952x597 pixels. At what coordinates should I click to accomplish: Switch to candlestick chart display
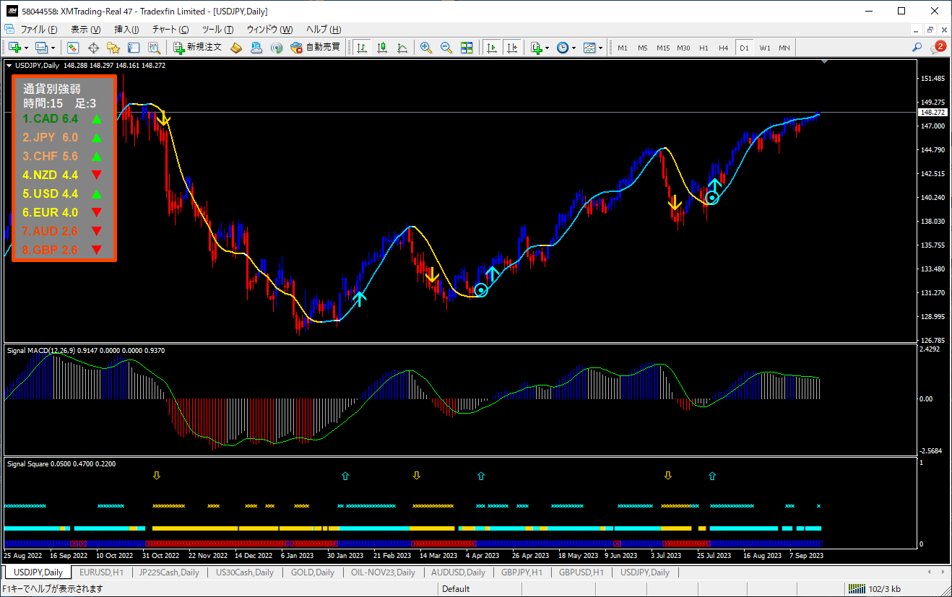click(x=382, y=48)
